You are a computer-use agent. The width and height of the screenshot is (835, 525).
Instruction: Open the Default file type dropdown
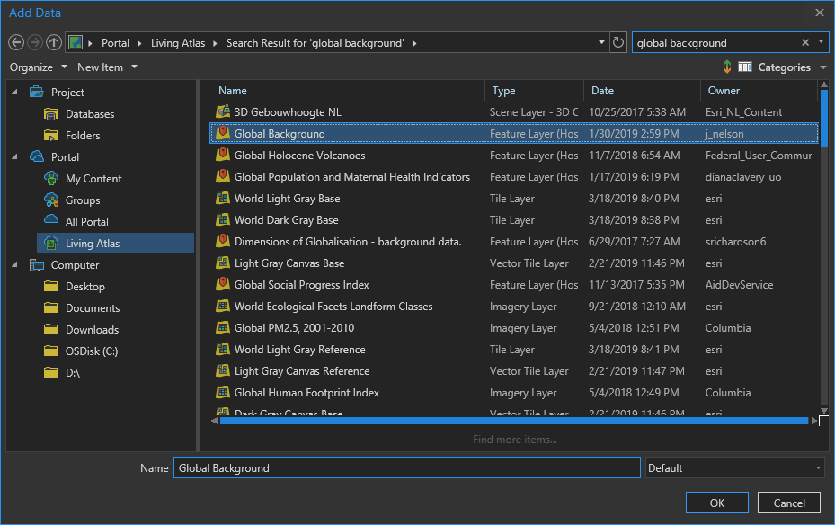tap(734, 468)
